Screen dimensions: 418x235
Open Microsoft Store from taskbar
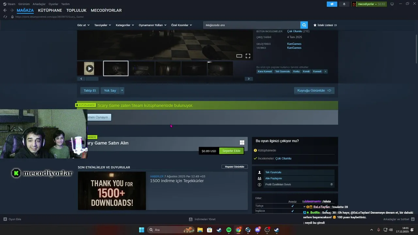[209, 230]
